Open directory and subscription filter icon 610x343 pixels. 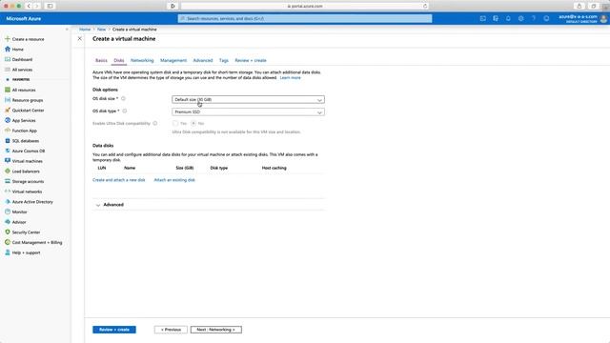pyautogui.click(x=496, y=18)
